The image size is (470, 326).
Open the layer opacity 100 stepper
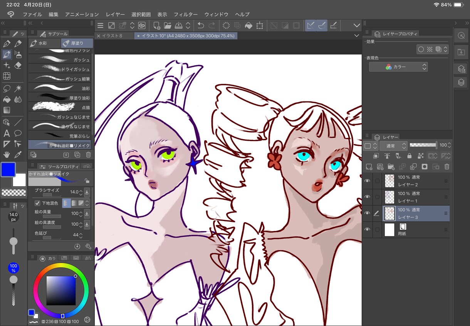(449, 145)
